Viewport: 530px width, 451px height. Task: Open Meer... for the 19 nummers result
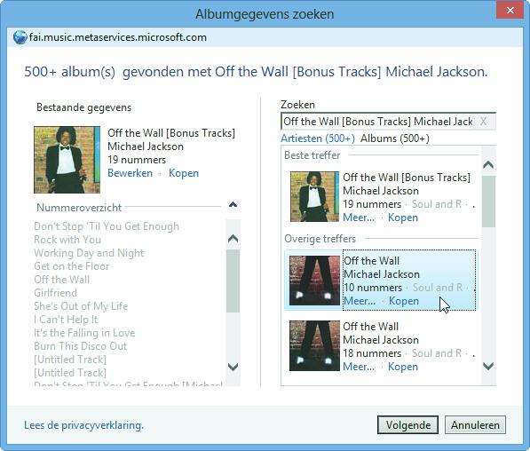coord(359,218)
